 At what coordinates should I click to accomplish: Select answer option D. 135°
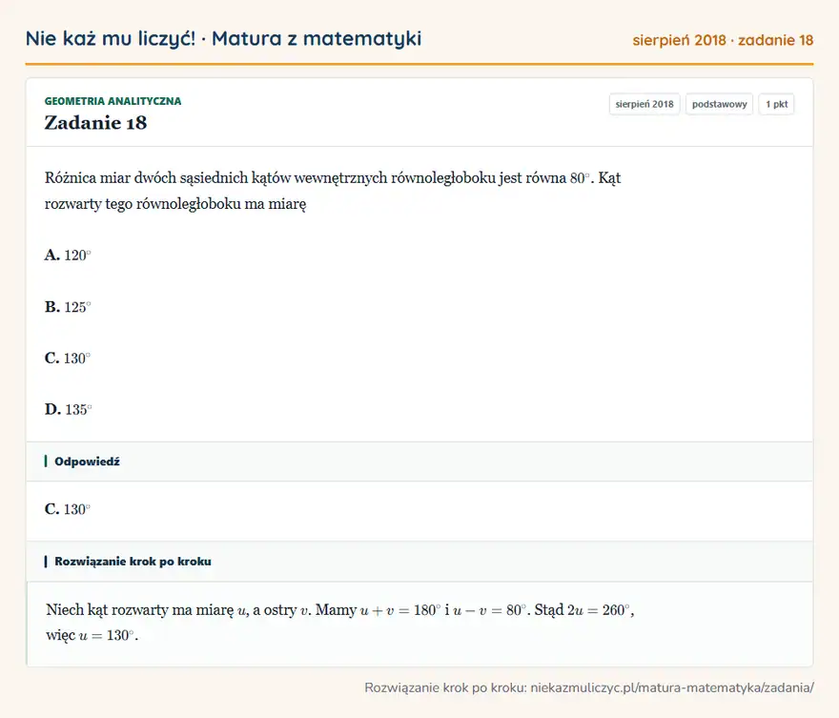click(x=69, y=410)
